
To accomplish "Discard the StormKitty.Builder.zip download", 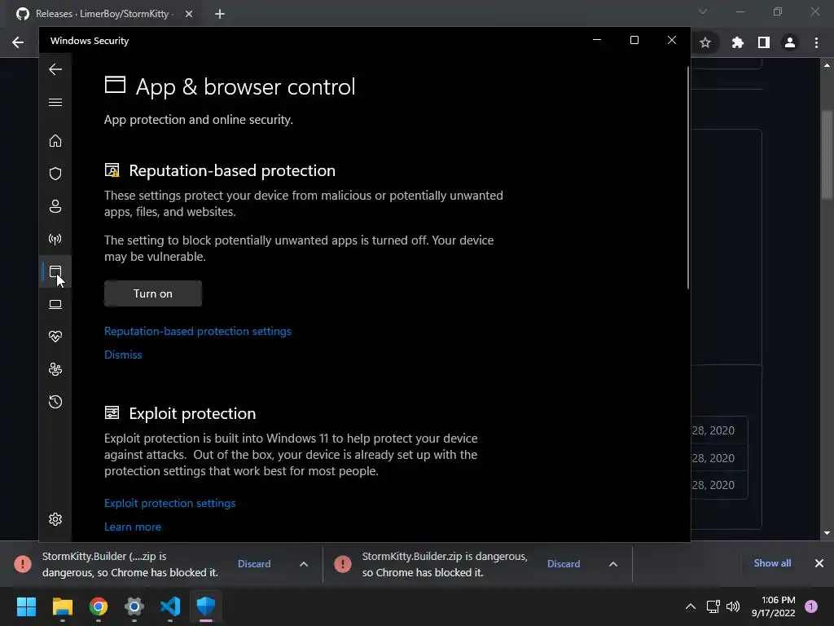I will pyautogui.click(x=564, y=564).
